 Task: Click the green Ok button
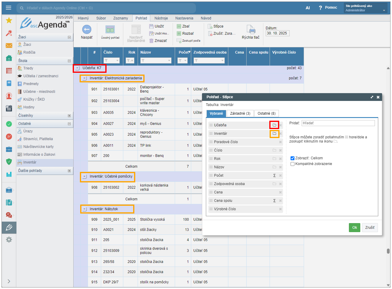354,228
